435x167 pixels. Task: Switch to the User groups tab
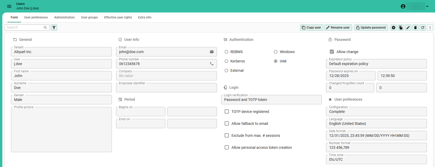(89, 17)
